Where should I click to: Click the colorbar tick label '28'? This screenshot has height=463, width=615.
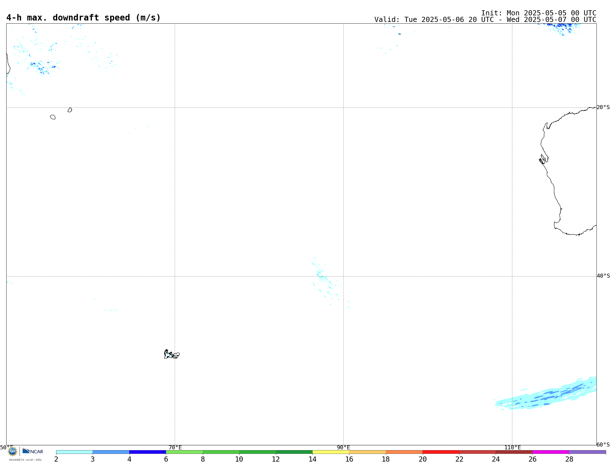pos(569,459)
